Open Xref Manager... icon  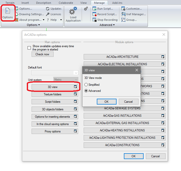tap(123, 14)
